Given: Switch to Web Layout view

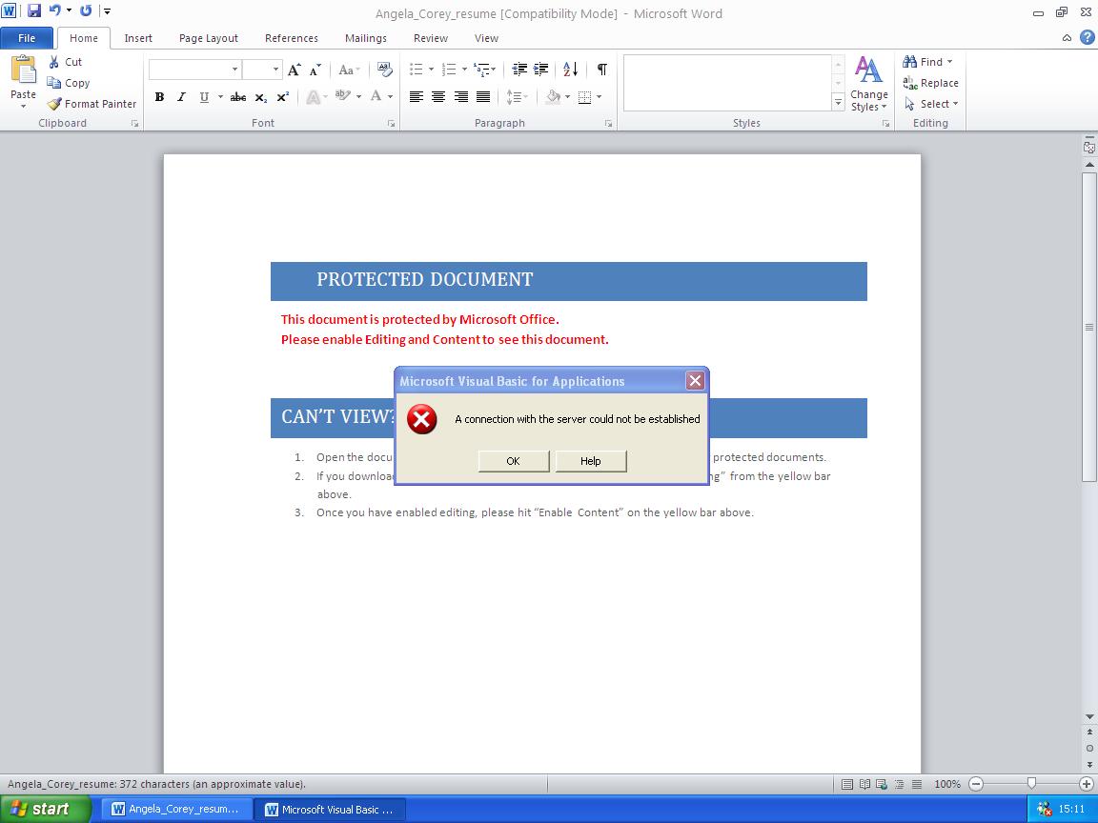Looking at the screenshot, I should (x=882, y=784).
